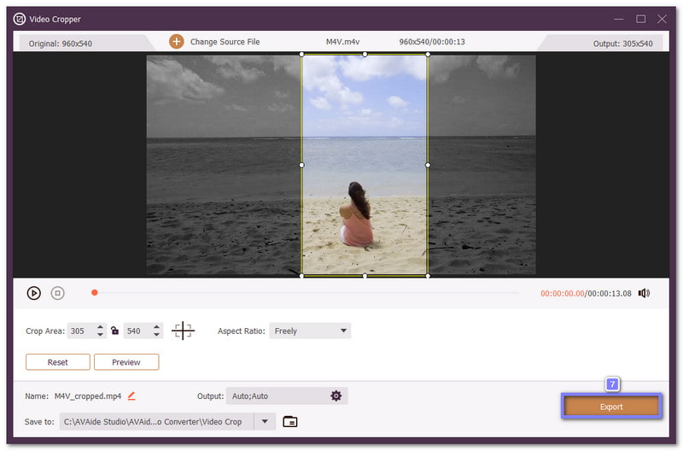Click the Reset button
This screenshot has width=683, height=451.
[x=58, y=362]
